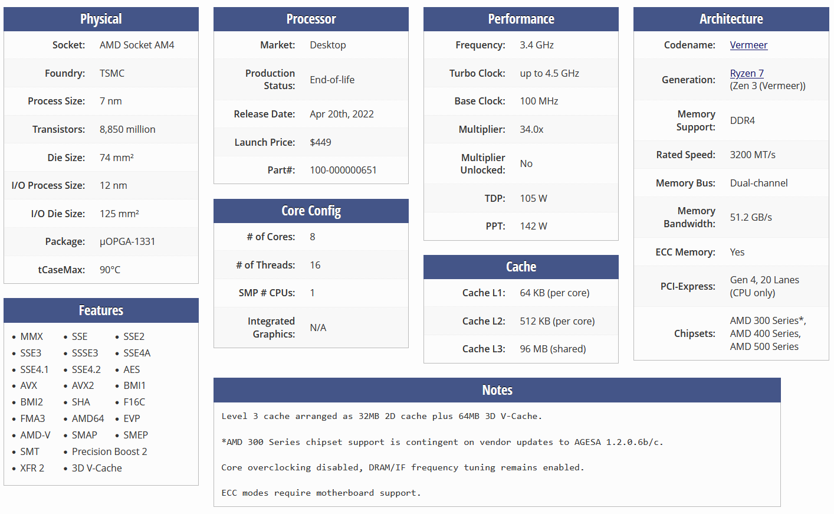
Task: Select the Physical section header
Action: 101,19
